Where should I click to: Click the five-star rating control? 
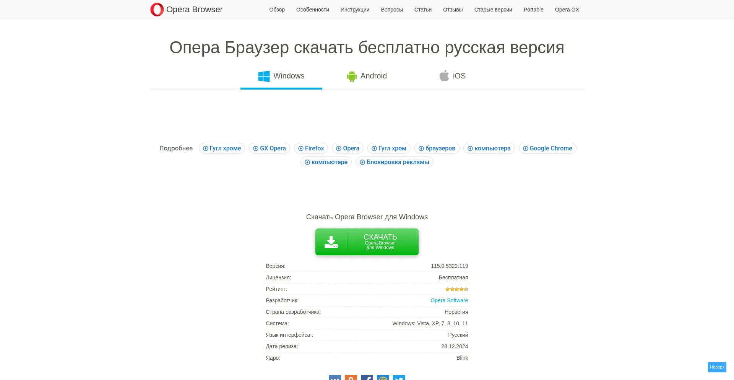[x=456, y=289]
